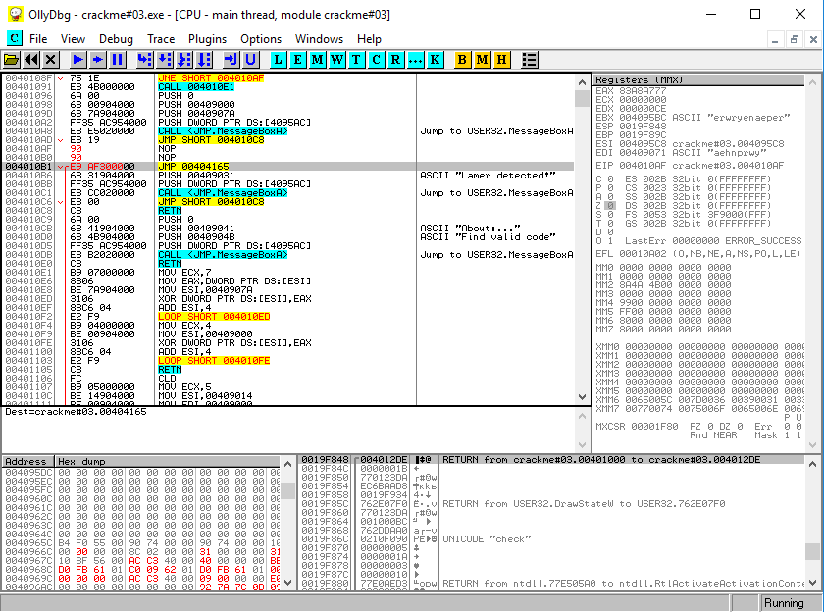Toggle the O flag value in registers
The width and height of the screenshot is (824, 612).
point(610,240)
